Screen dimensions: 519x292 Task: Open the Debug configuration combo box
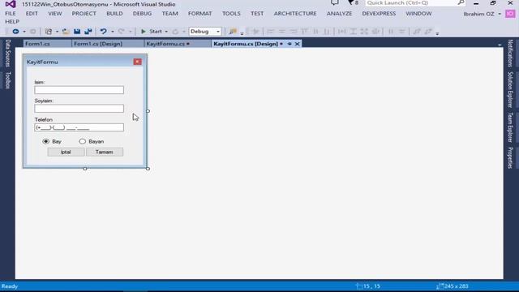tap(205, 32)
